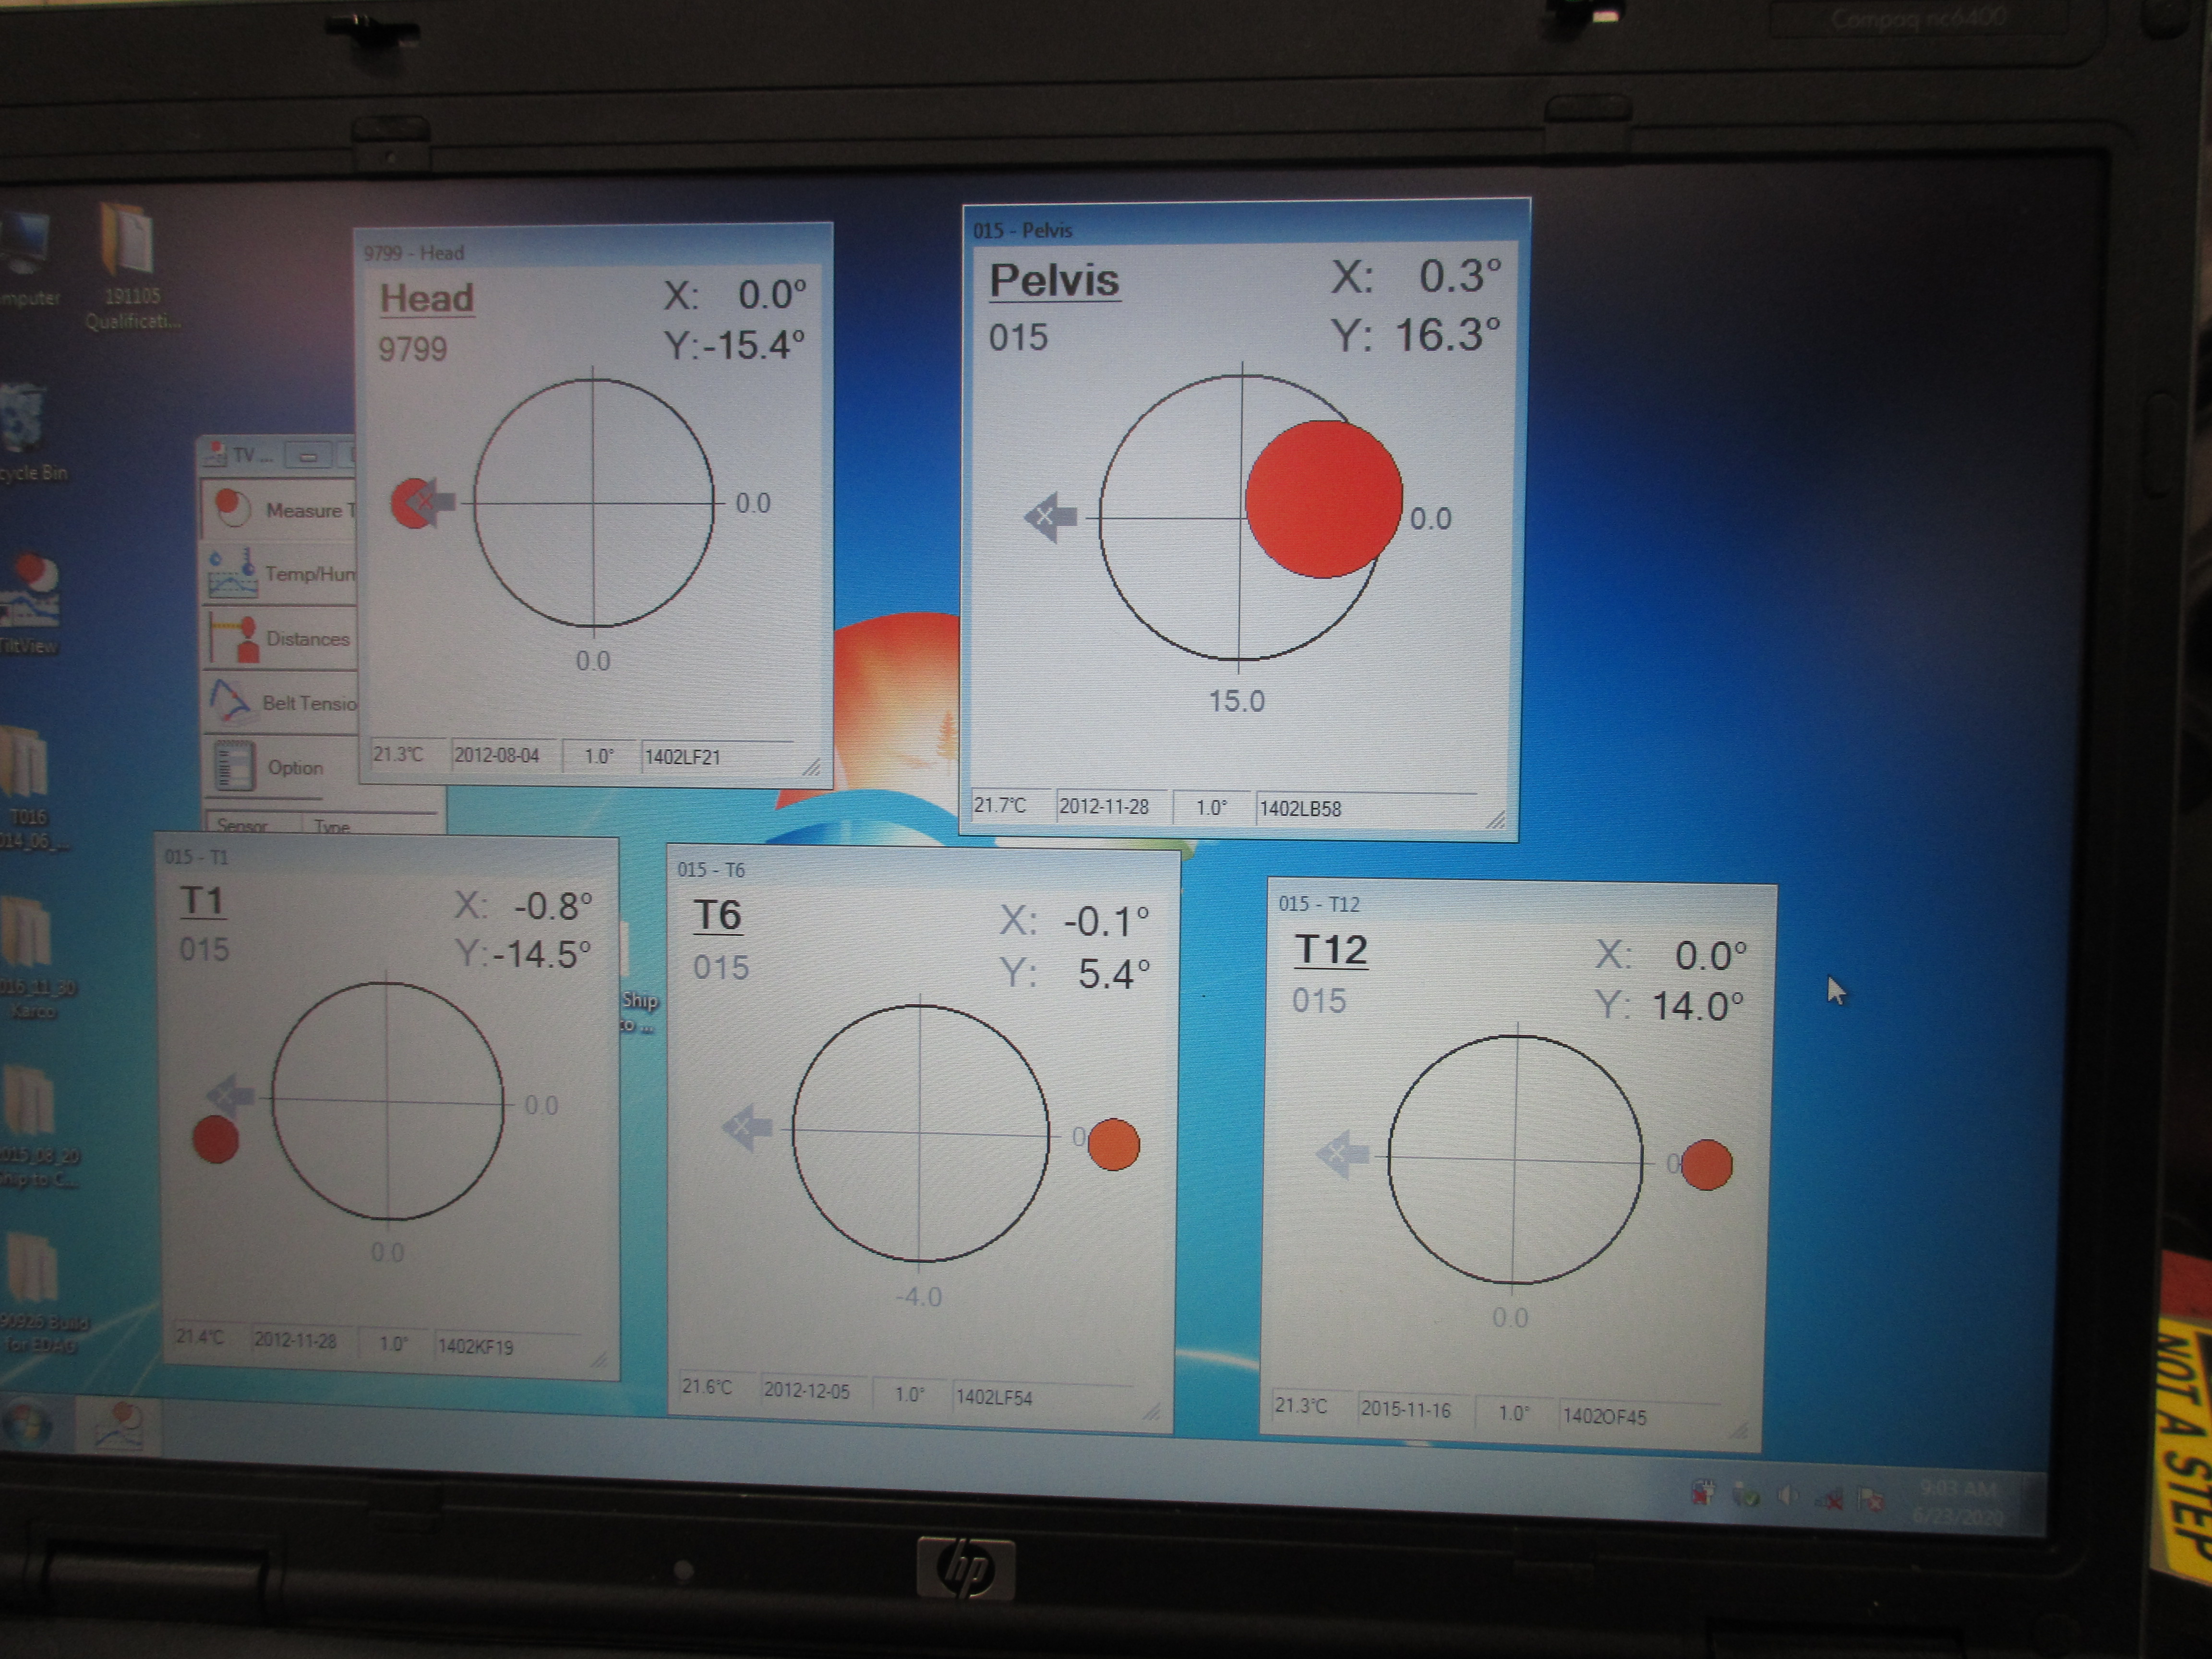Click the 1402LB58 serial field in Pelvis
The width and height of the screenshot is (2212, 1659).
pyautogui.click(x=1300, y=808)
